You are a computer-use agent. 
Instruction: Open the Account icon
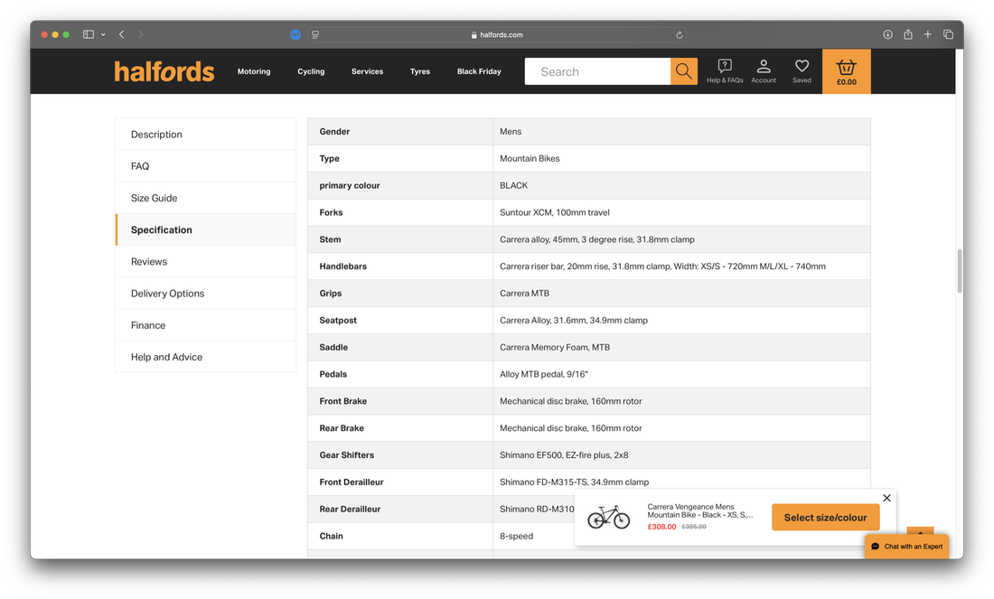pos(764,71)
